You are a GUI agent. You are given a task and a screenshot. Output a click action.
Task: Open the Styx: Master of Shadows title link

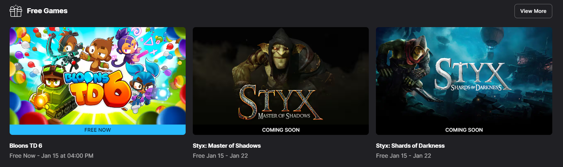tap(227, 146)
